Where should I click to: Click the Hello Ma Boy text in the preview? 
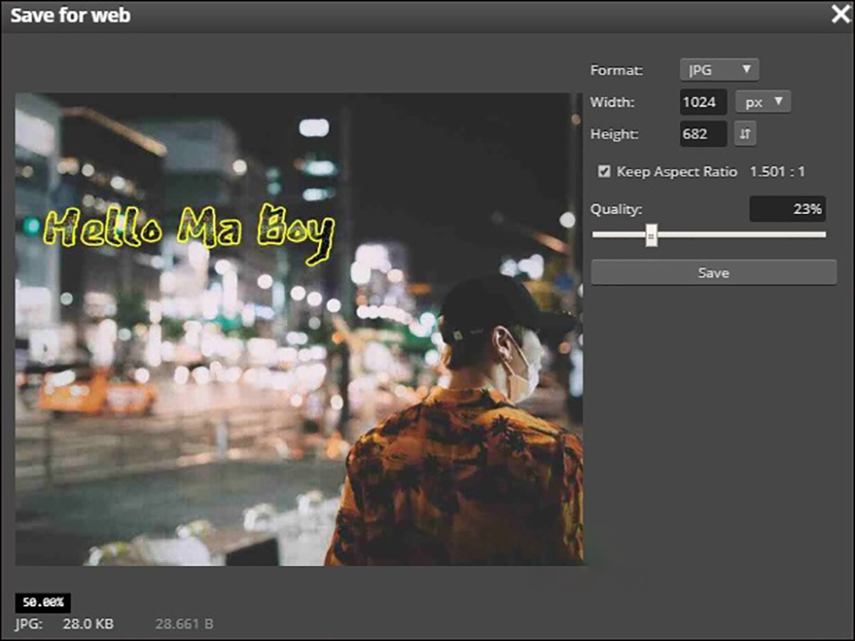pyautogui.click(x=190, y=231)
